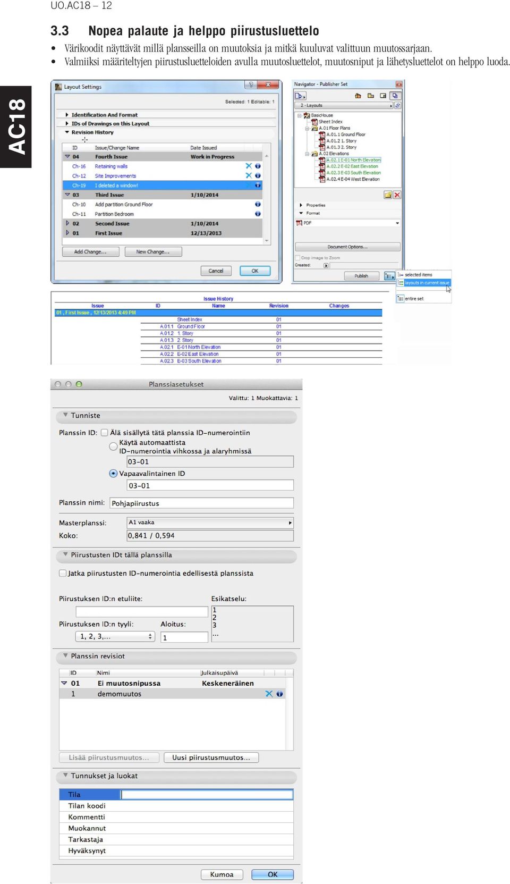510x884 pixels.
Task: Click the Layout Settings help button
Action: 251,85
